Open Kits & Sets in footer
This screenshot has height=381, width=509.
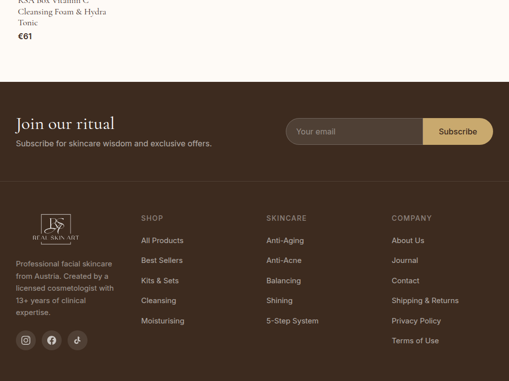click(160, 281)
